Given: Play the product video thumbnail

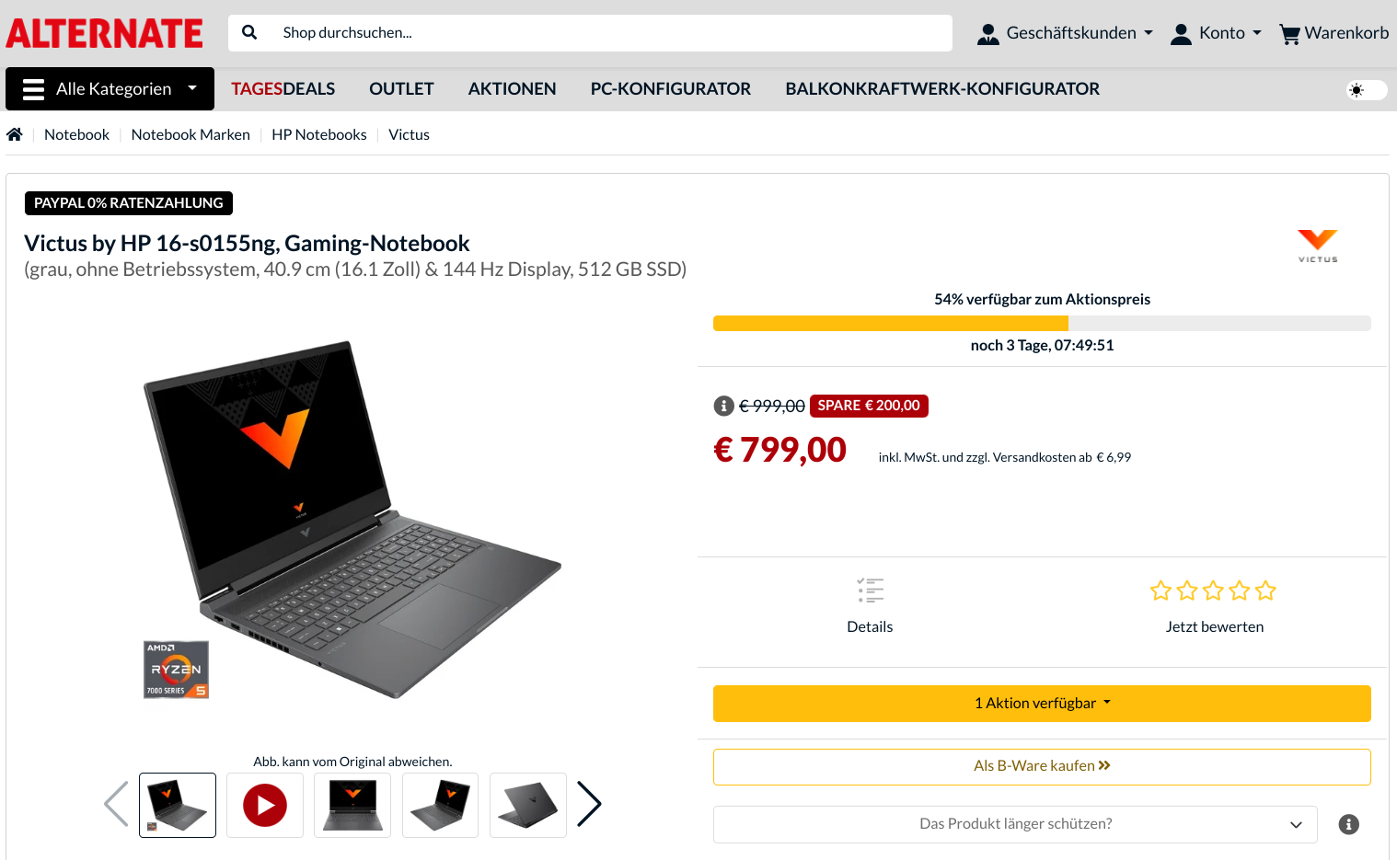Looking at the screenshot, I should [265, 805].
